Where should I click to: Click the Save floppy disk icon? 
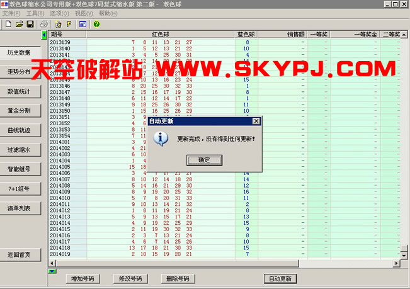30,24
